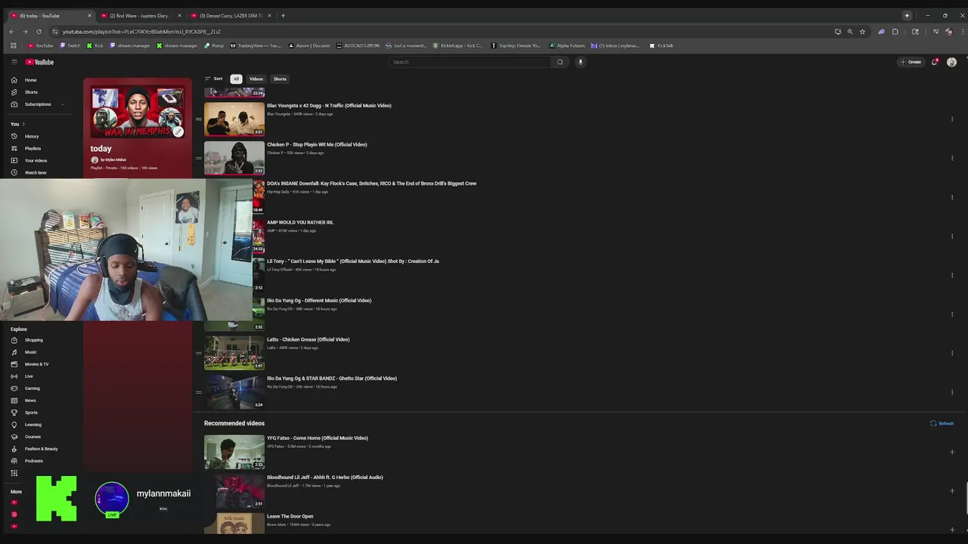
Task: Open Subscriptions in the sidebar
Action: point(38,104)
